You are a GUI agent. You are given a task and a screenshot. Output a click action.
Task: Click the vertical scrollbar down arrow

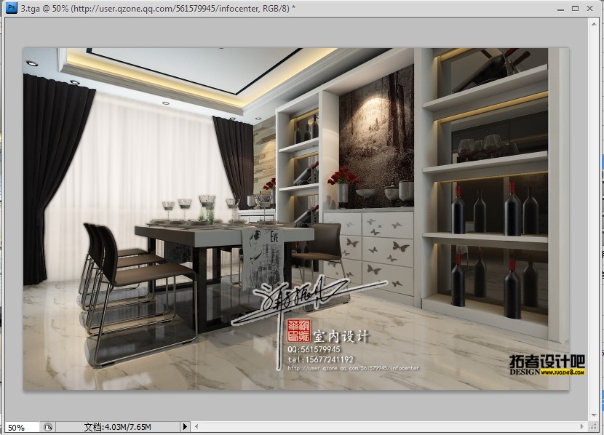594,415
